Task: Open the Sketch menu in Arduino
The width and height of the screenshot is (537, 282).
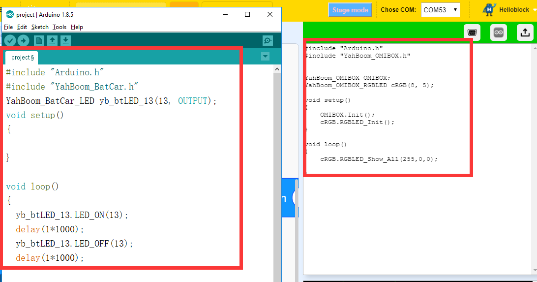Action: pos(40,27)
